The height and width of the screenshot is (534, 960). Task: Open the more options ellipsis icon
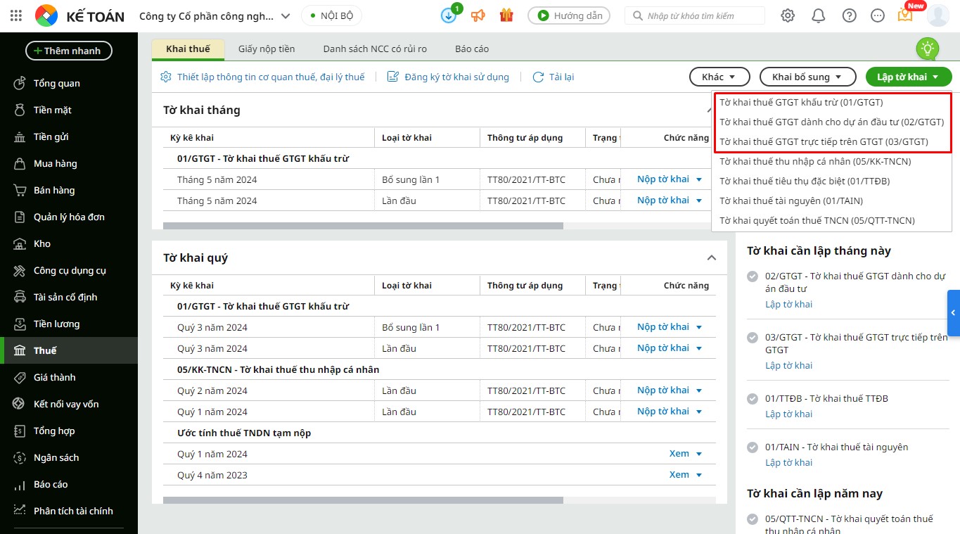[x=877, y=15]
